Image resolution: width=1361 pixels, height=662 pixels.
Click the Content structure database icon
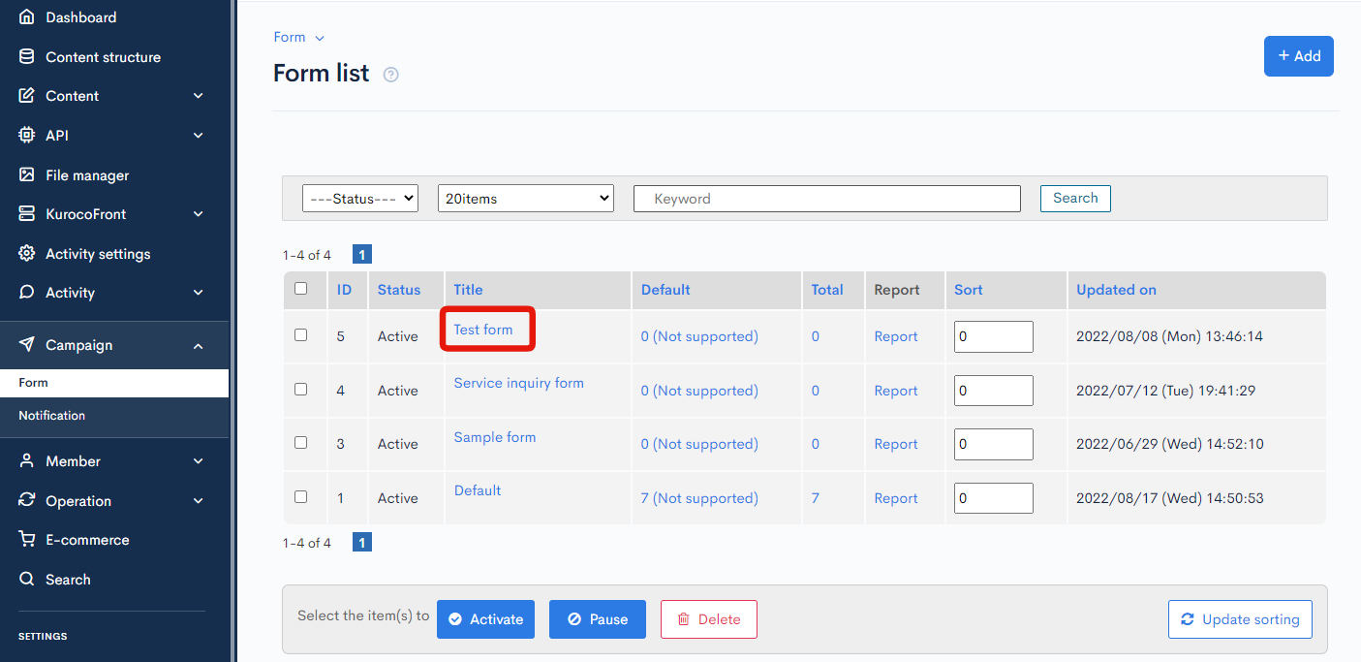pos(27,57)
